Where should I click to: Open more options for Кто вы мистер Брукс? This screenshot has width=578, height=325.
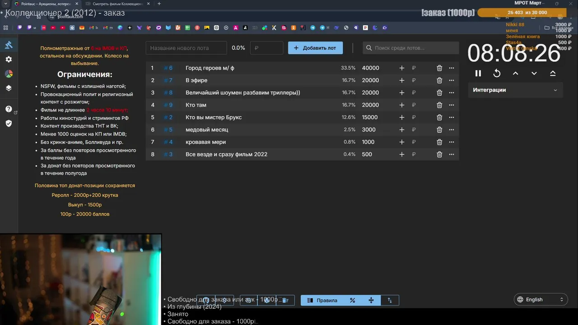[452, 117]
